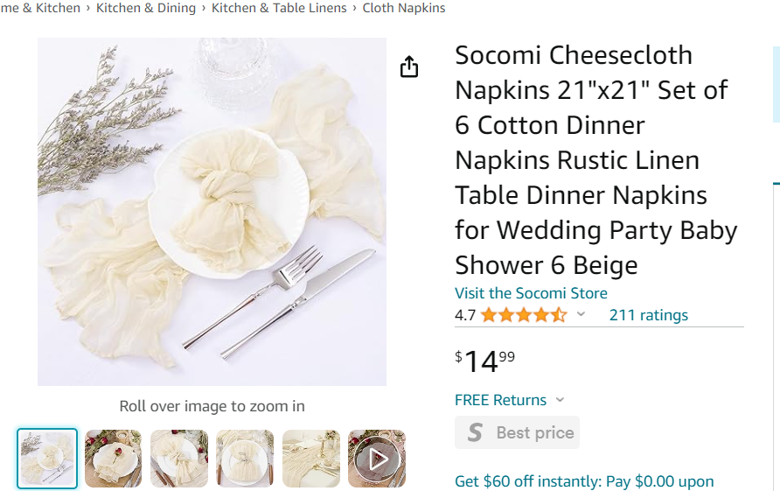The width and height of the screenshot is (780, 491).
Task: Go to Kitchen & Table Linens category
Action: [x=279, y=8]
